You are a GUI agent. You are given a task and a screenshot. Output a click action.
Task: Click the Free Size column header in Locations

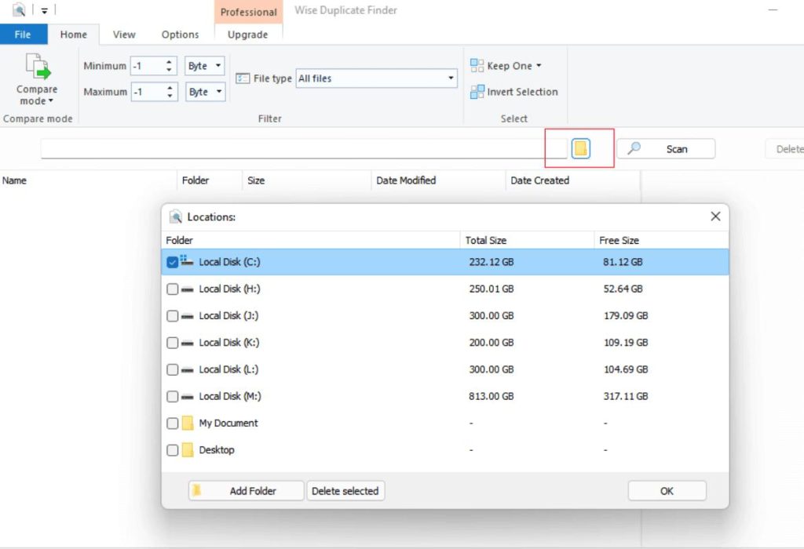(x=661, y=240)
